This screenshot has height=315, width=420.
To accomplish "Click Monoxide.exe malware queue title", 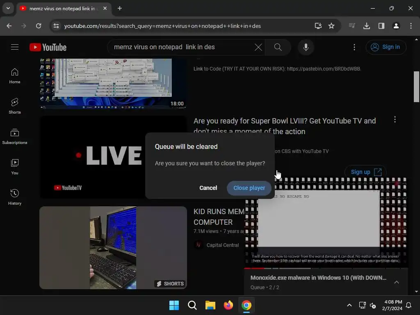I will (318, 278).
